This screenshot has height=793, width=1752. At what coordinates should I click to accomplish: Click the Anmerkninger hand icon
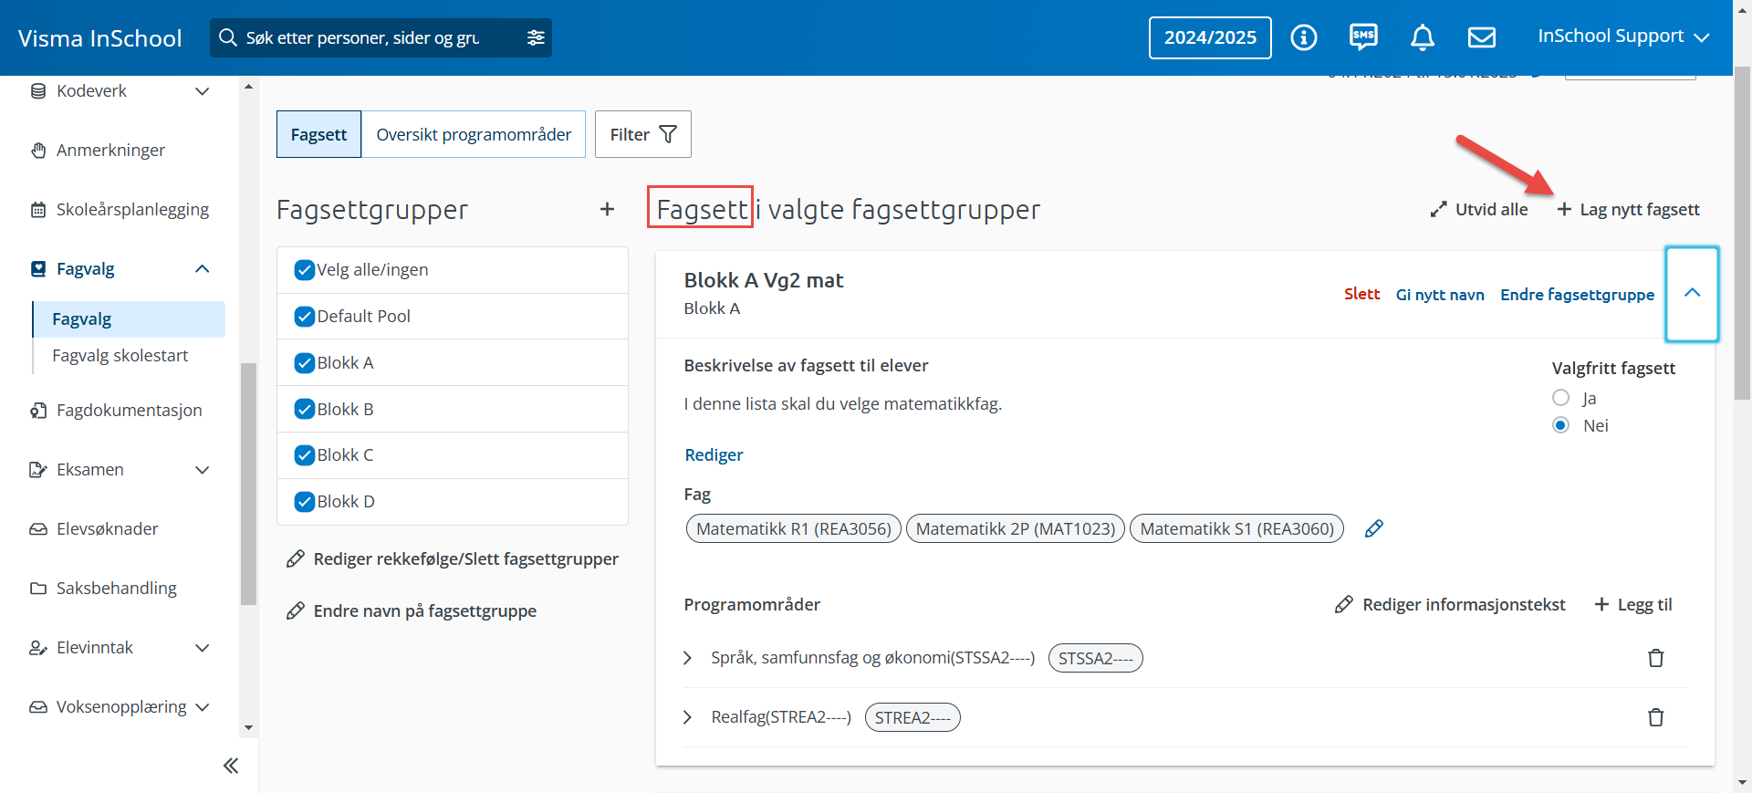[x=38, y=151]
